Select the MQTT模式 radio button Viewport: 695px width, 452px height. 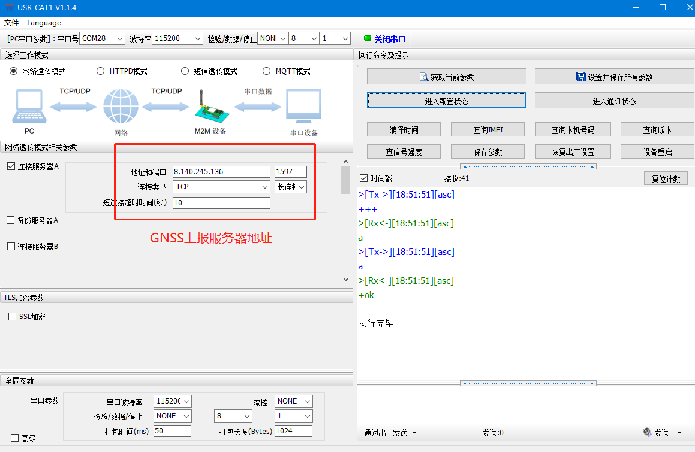click(x=267, y=71)
